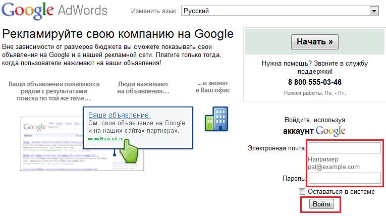This screenshot has width=386, height=216.
Task: Click the phone number 8 800 555-03-46
Action: [x=315, y=82]
